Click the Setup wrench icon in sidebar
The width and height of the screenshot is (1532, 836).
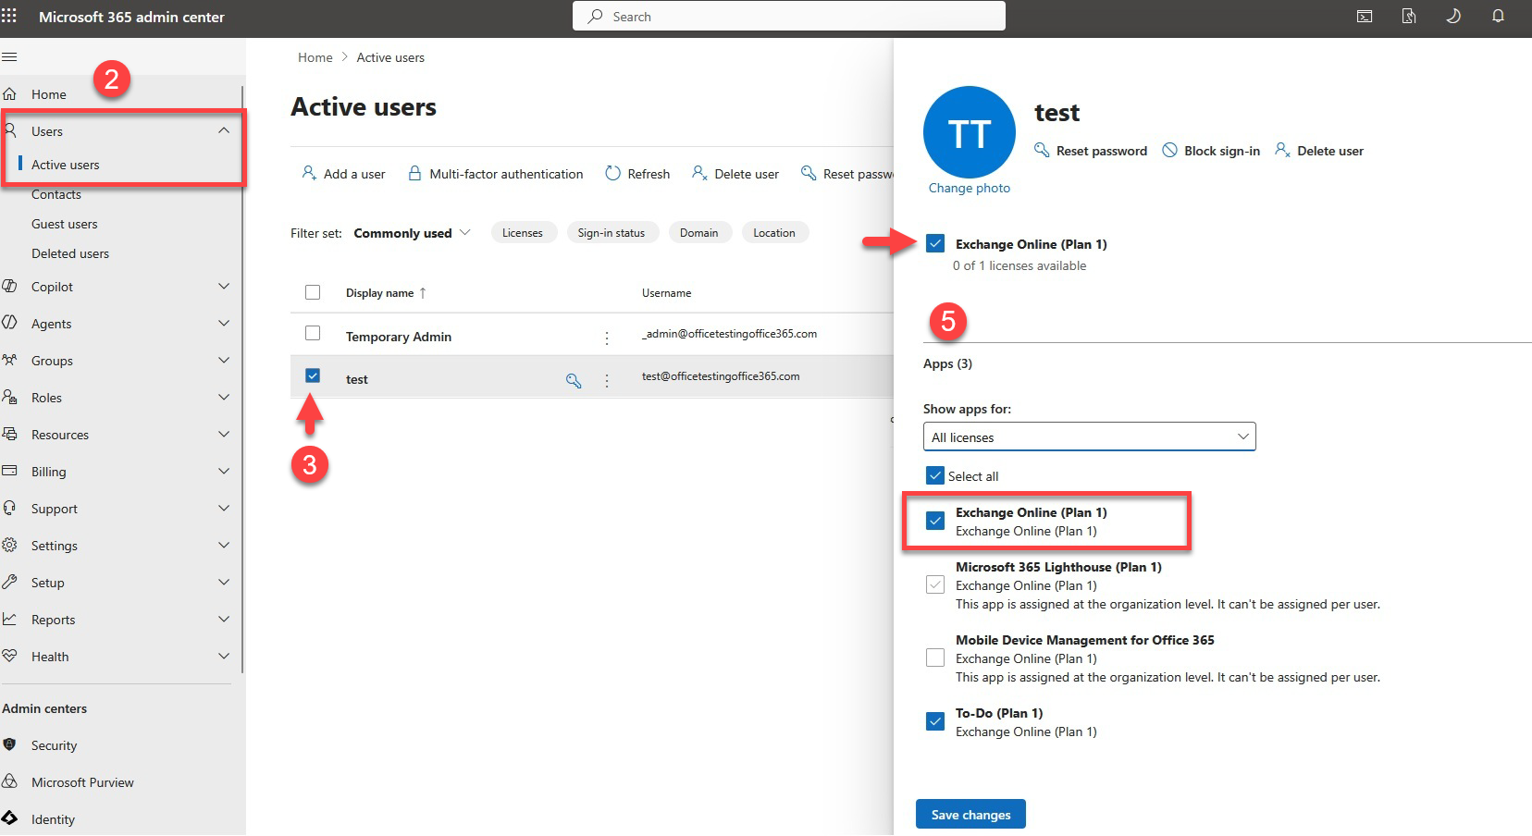click(9, 582)
